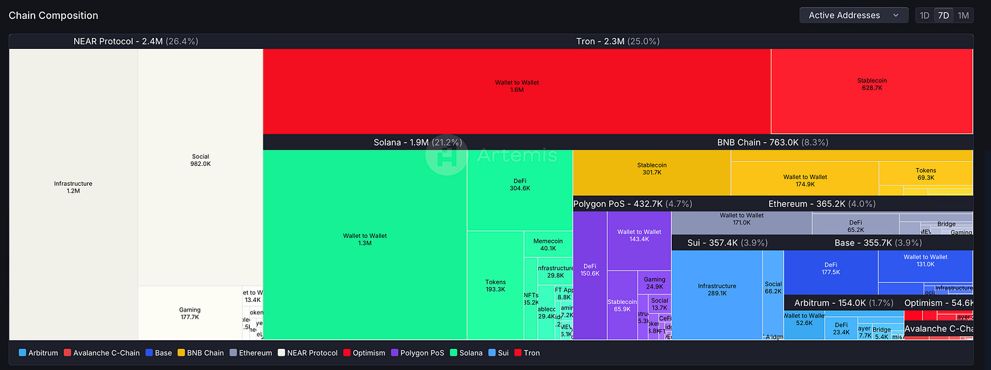Viewport: 991px width, 370px height.
Task: Select BNB Stablecoin 301.7K block
Action: click(652, 173)
